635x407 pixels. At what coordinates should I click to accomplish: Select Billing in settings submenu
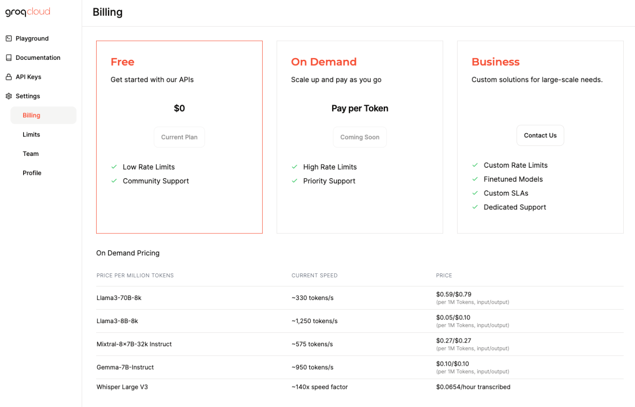[43, 115]
